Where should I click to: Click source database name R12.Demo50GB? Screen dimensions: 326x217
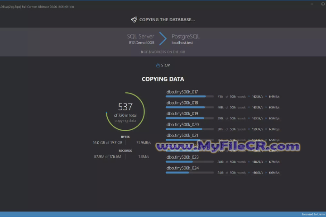coord(142,42)
